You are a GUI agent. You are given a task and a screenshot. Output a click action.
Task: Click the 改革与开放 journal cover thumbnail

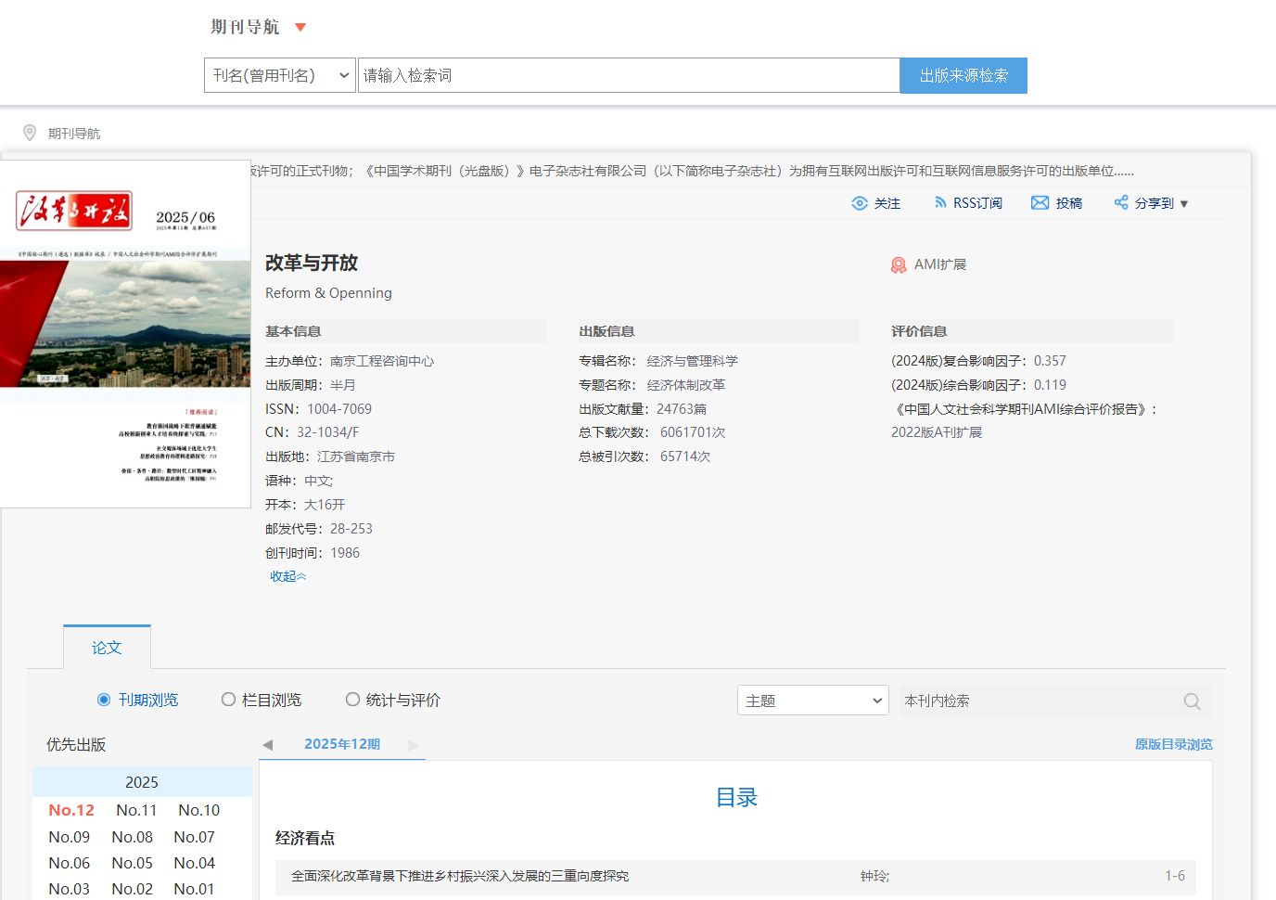click(125, 334)
